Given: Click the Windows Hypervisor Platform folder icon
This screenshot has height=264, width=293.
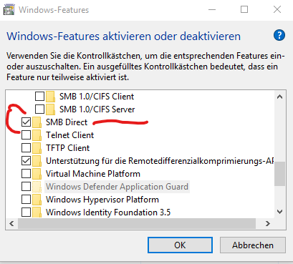Looking at the screenshot, I should tap(37, 200).
